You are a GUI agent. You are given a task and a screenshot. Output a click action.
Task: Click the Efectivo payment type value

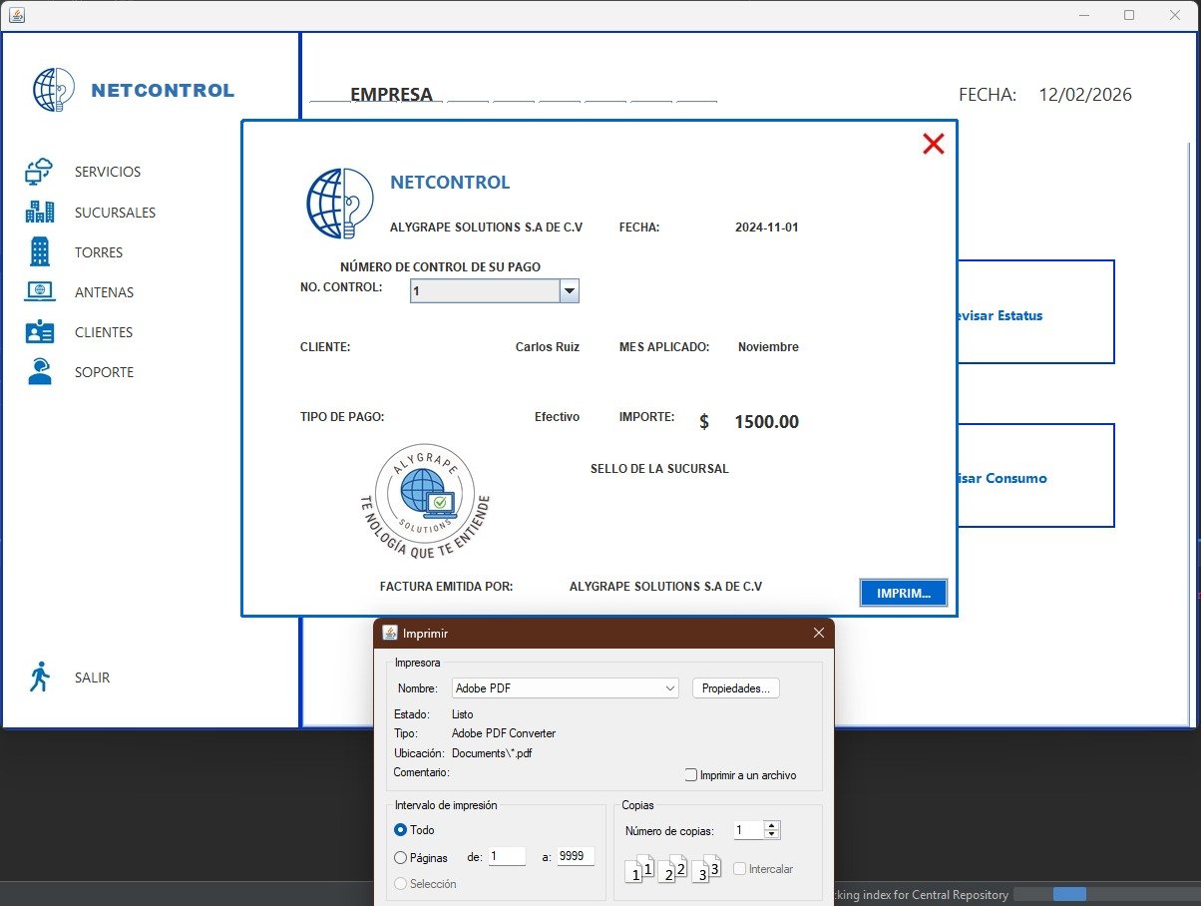pyautogui.click(x=557, y=417)
